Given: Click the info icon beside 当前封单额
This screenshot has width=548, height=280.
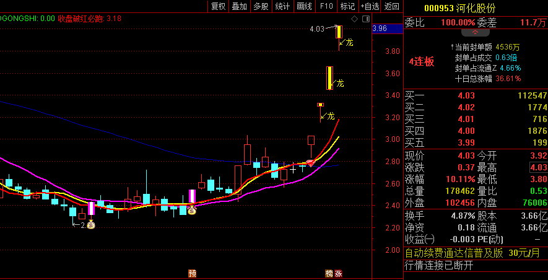Looking at the screenshot, I should click(452, 47).
